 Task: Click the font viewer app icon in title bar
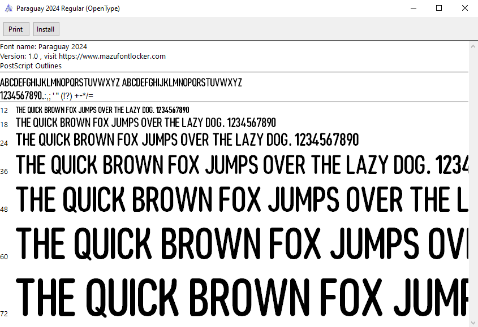click(x=7, y=8)
